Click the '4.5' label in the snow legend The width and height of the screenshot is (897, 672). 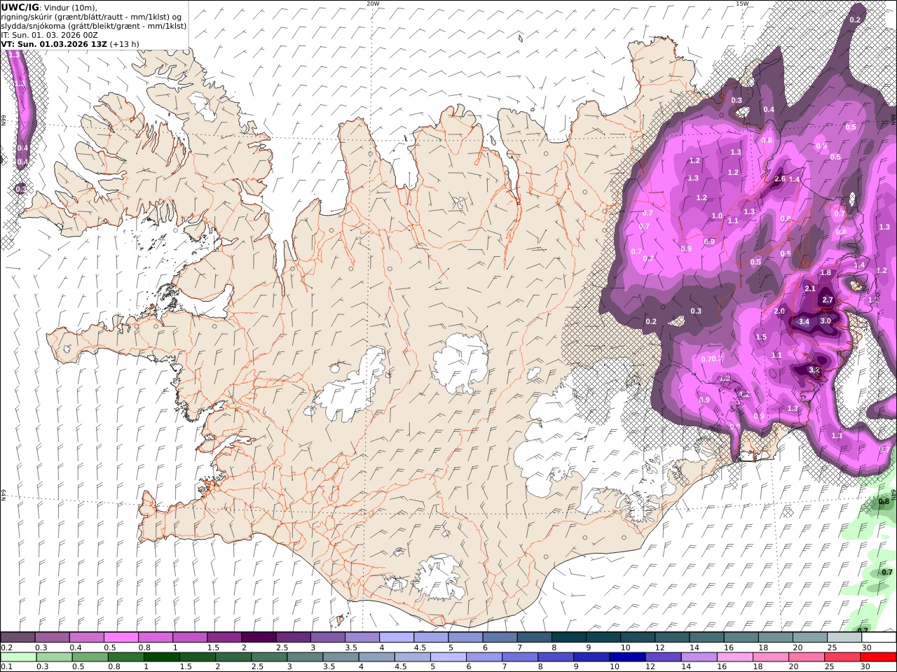pyautogui.click(x=419, y=647)
